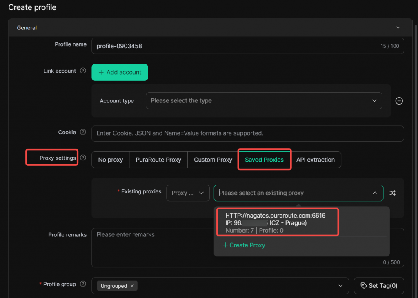The height and width of the screenshot is (298, 418).
Task: Select the nagates.puraroute.com:6616 proxy entry
Action: [x=277, y=222]
